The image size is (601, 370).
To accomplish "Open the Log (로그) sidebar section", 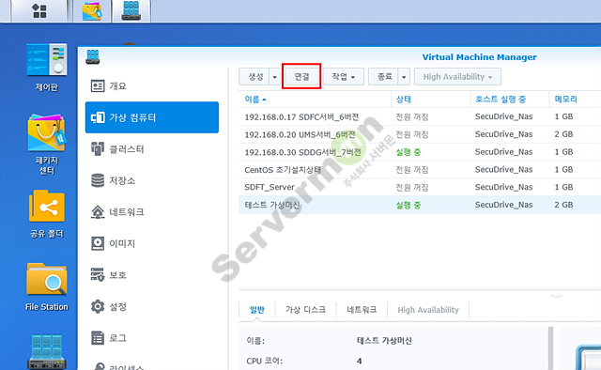I will click(x=152, y=338).
